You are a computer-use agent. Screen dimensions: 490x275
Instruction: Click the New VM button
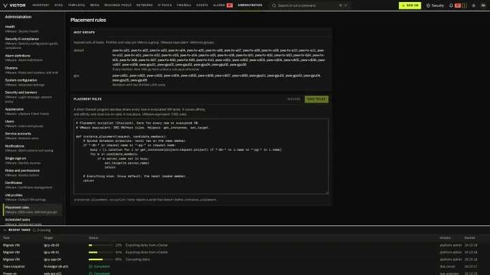coord(410,5)
